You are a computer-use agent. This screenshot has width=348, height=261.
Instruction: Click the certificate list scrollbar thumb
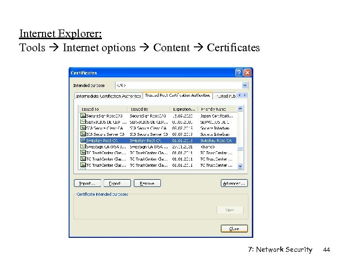pos(240,149)
